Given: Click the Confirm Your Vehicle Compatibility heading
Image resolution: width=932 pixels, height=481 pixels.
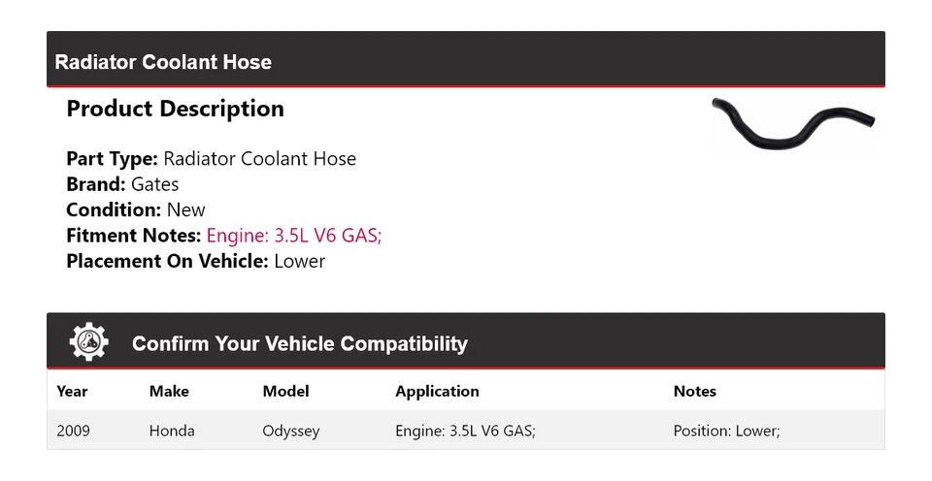Looking at the screenshot, I should pos(299,343).
